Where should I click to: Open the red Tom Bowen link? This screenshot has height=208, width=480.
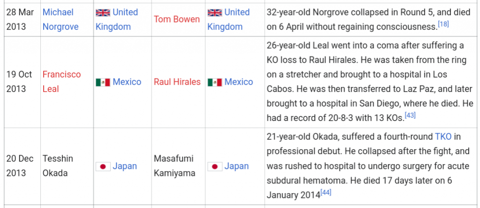pos(177,20)
